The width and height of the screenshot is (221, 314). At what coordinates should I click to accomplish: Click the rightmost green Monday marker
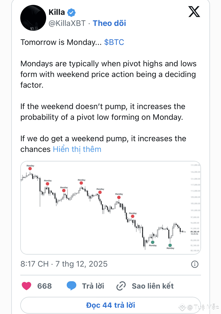(170, 245)
